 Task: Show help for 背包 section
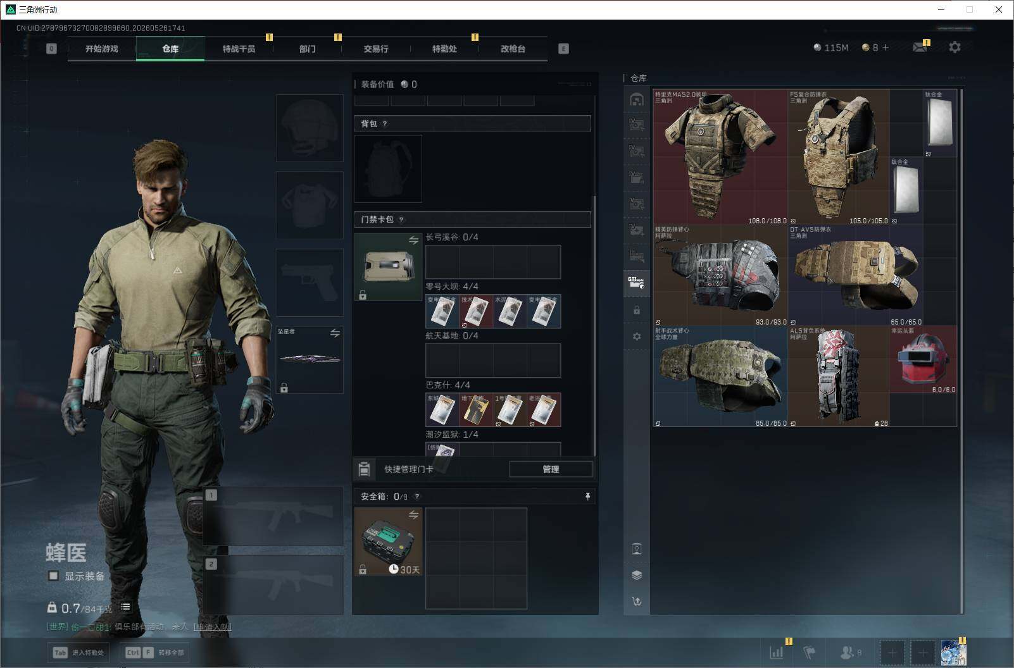tap(385, 124)
